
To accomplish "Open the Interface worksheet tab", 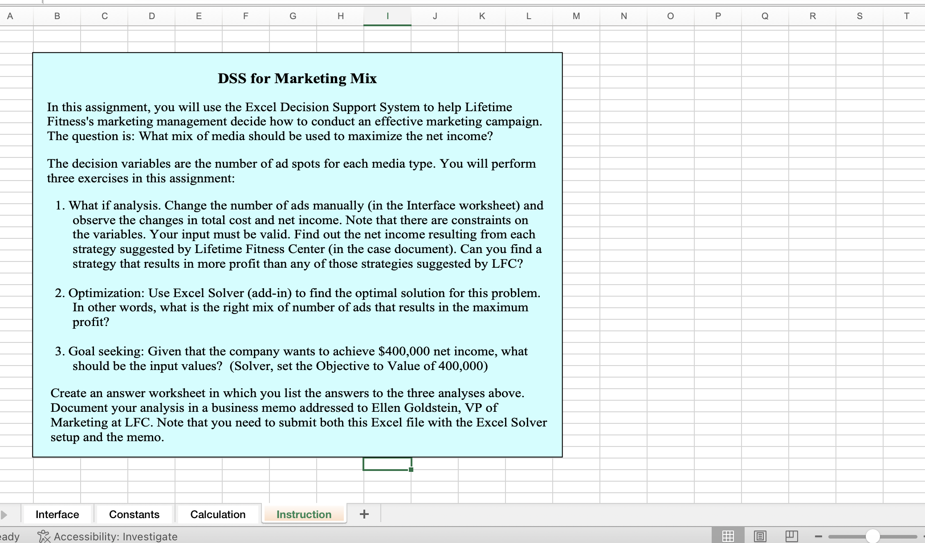I will point(57,515).
